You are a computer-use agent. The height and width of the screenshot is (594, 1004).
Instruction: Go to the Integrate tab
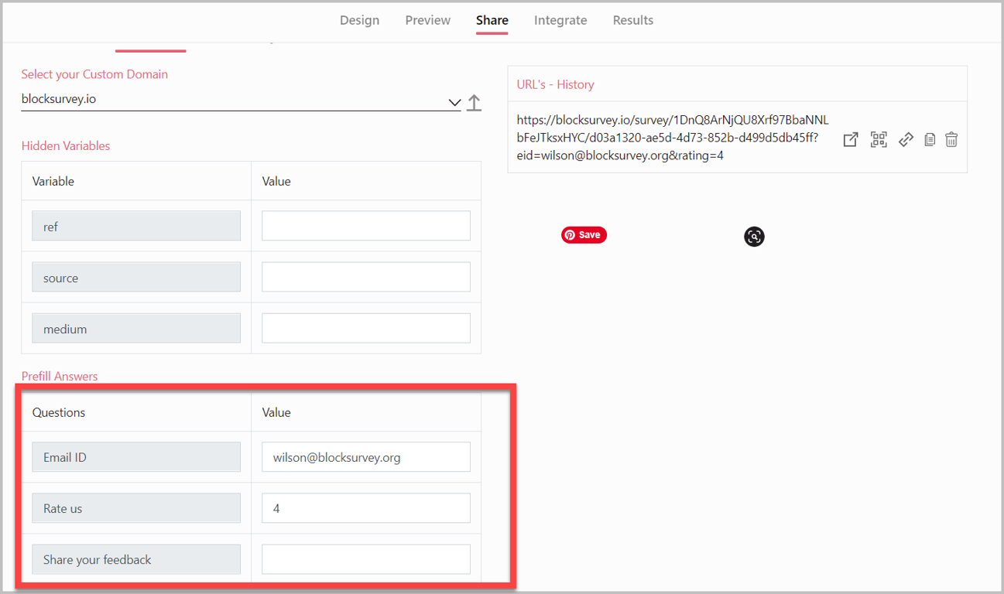coord(560,20)
